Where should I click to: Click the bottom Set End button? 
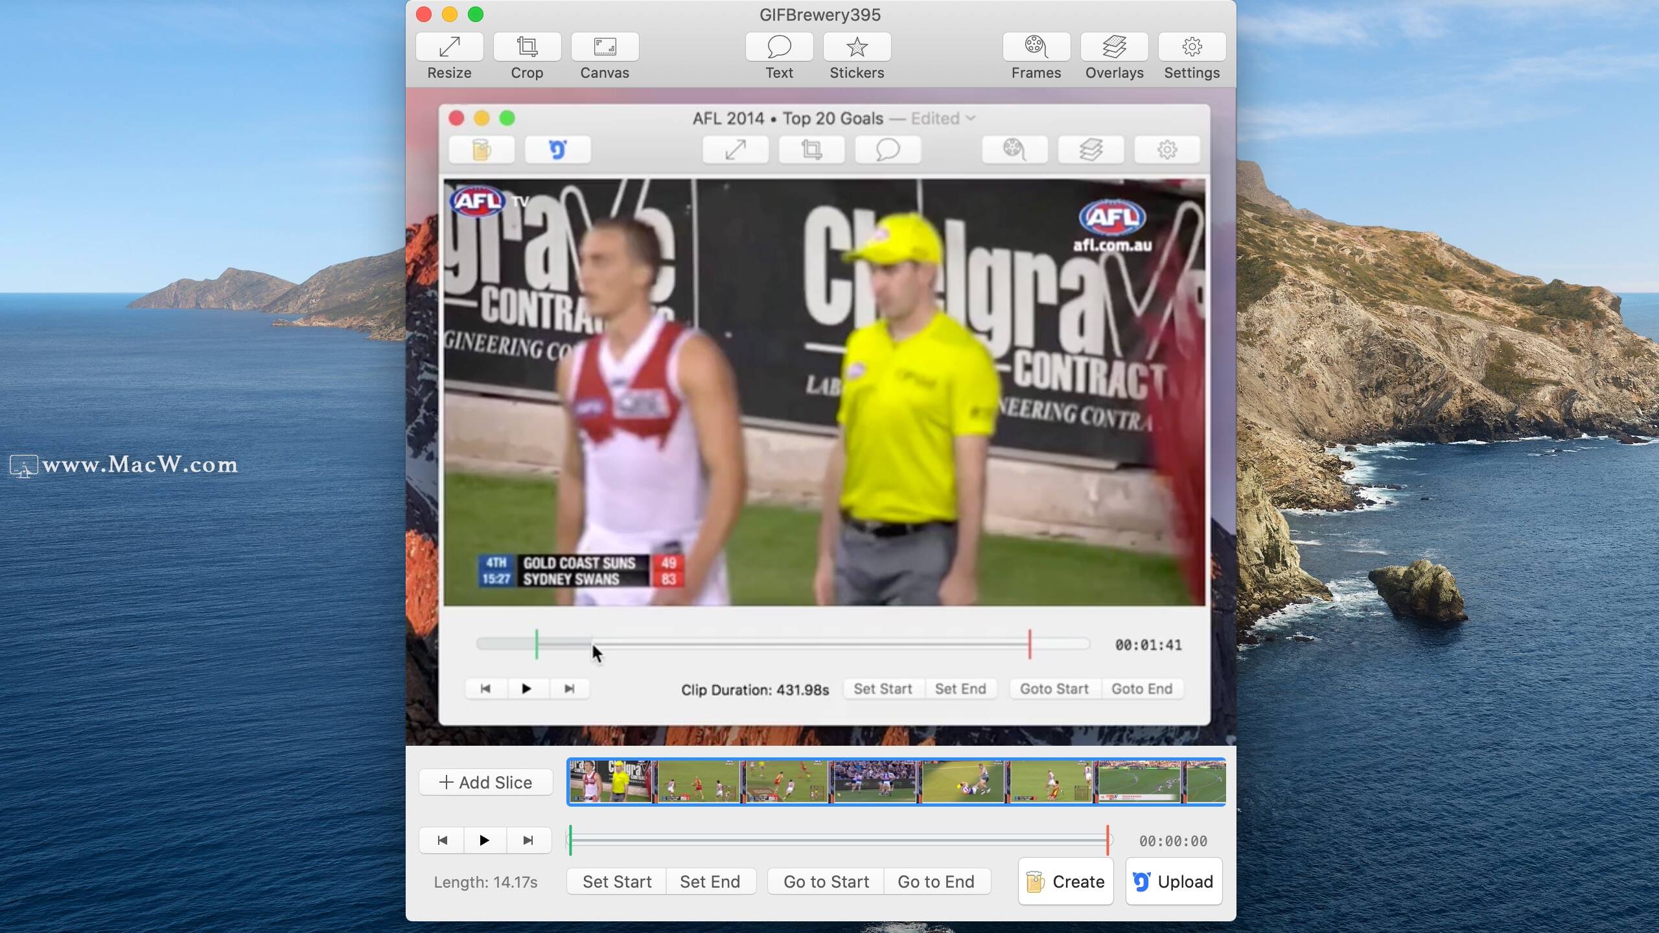click(710, 882)
